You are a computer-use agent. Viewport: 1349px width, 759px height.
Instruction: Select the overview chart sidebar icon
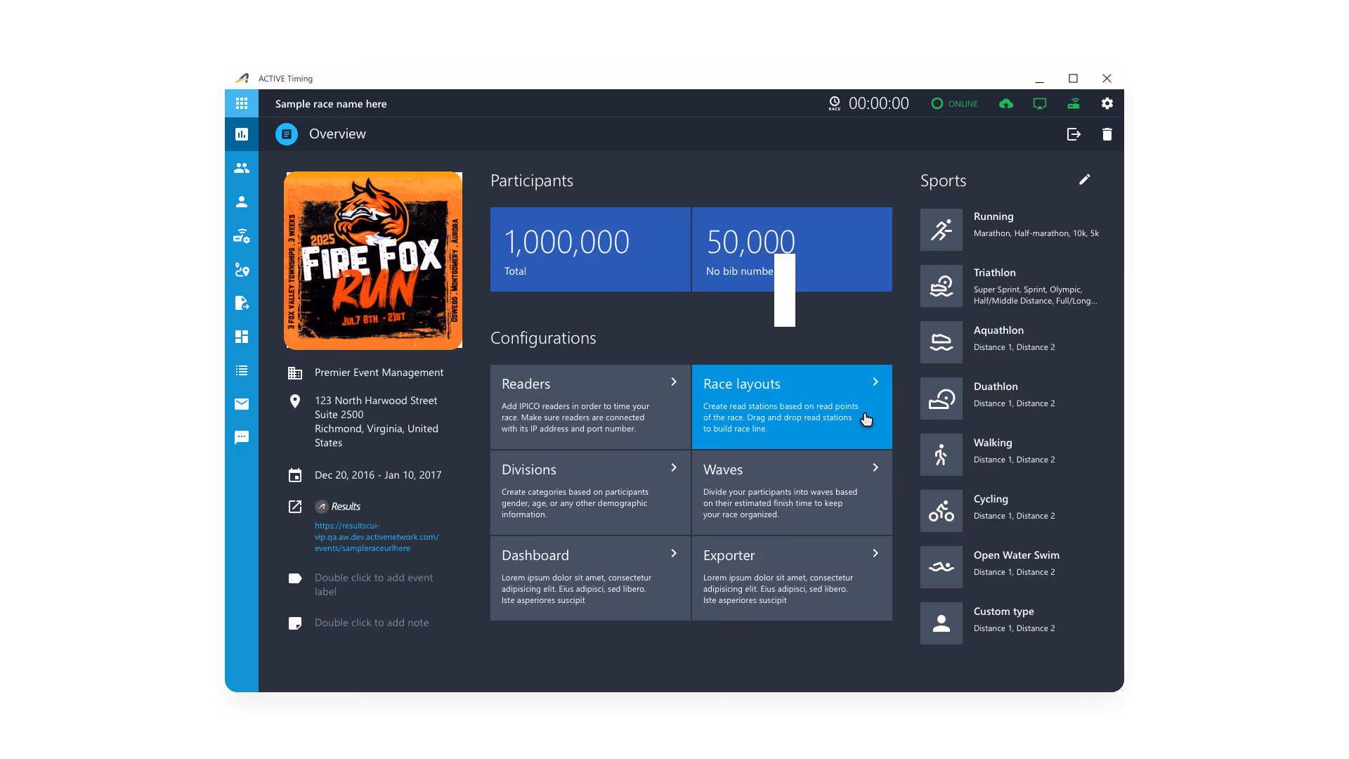[242, 134]
